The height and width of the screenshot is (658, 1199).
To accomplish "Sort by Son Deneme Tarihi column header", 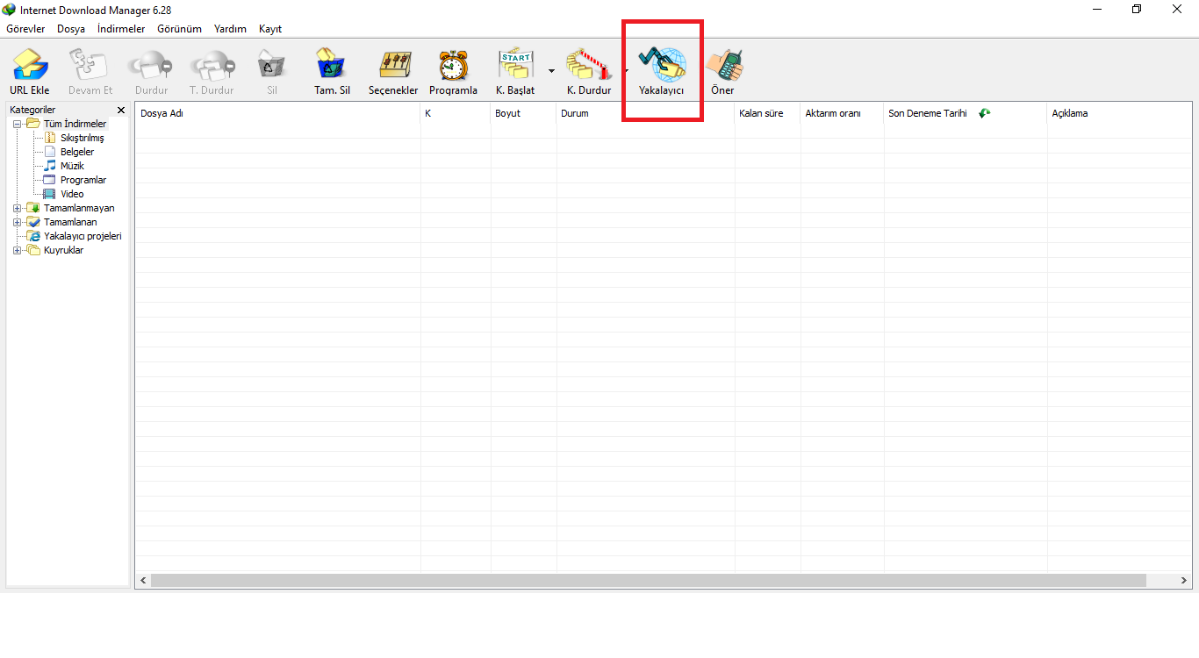I will click(965, 113).
